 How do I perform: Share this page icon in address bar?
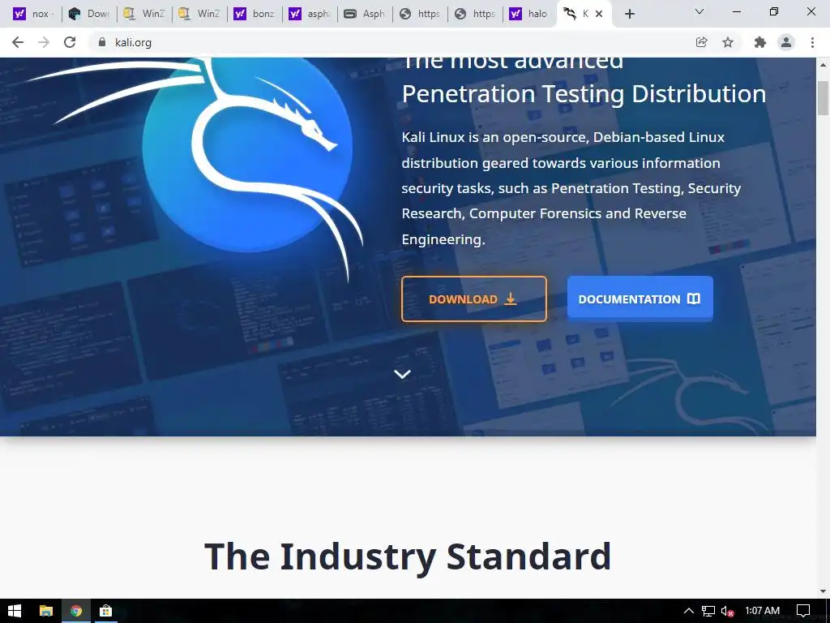(x=702, y=42)
